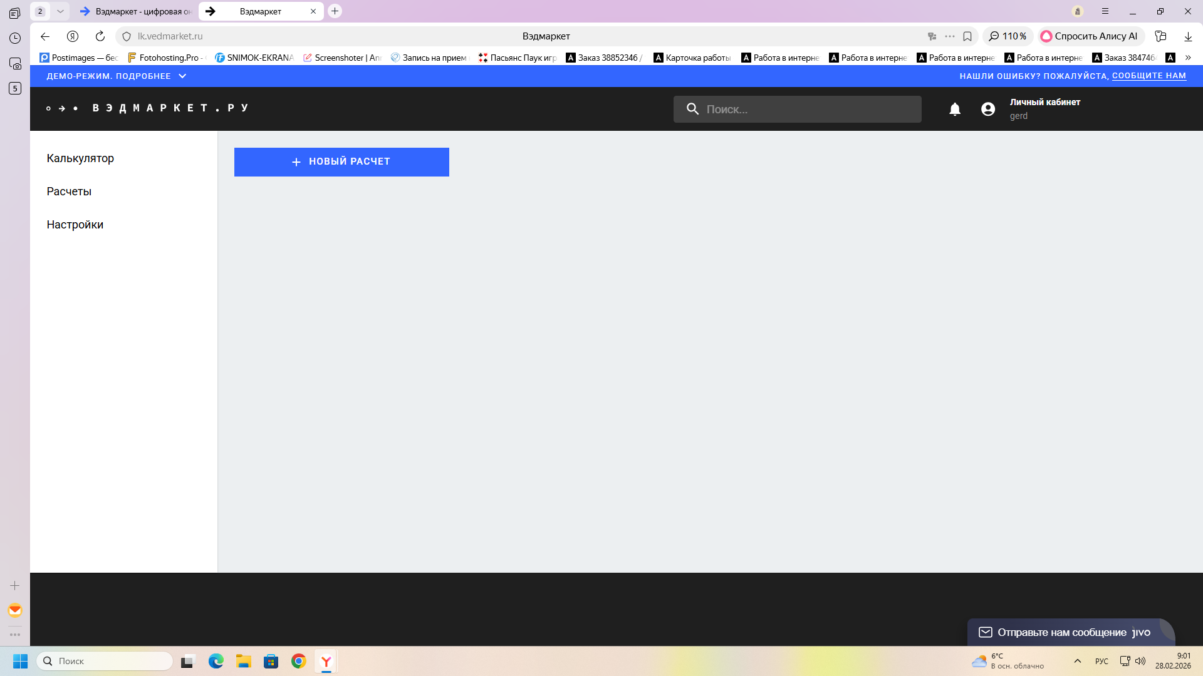1203x676 pixels.
Task: Open the Yandex mail sidebar icon
Action: tap(15, 610)
